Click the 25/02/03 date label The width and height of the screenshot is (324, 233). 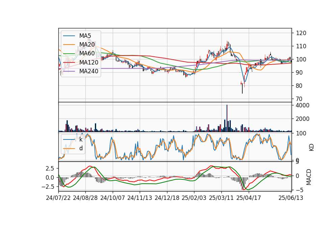(x=194, y=198)
